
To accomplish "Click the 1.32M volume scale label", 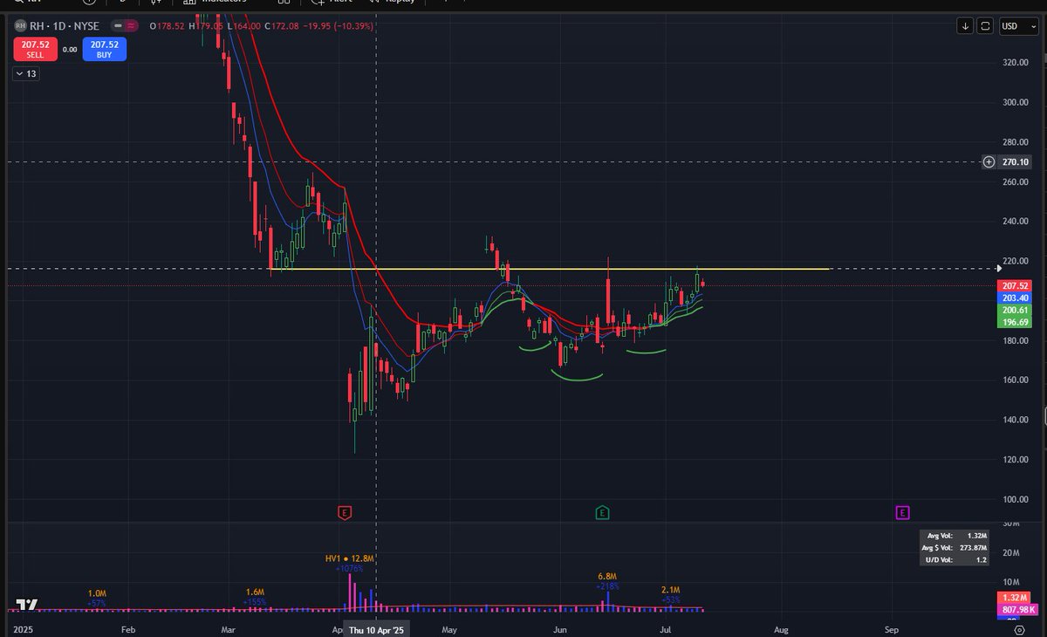I will coord(1015,596).
